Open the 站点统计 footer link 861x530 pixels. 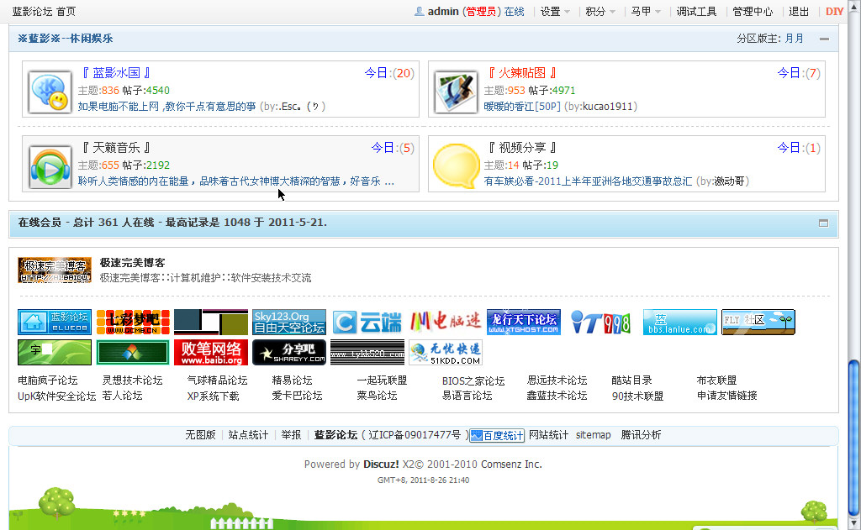coord(248,435)
